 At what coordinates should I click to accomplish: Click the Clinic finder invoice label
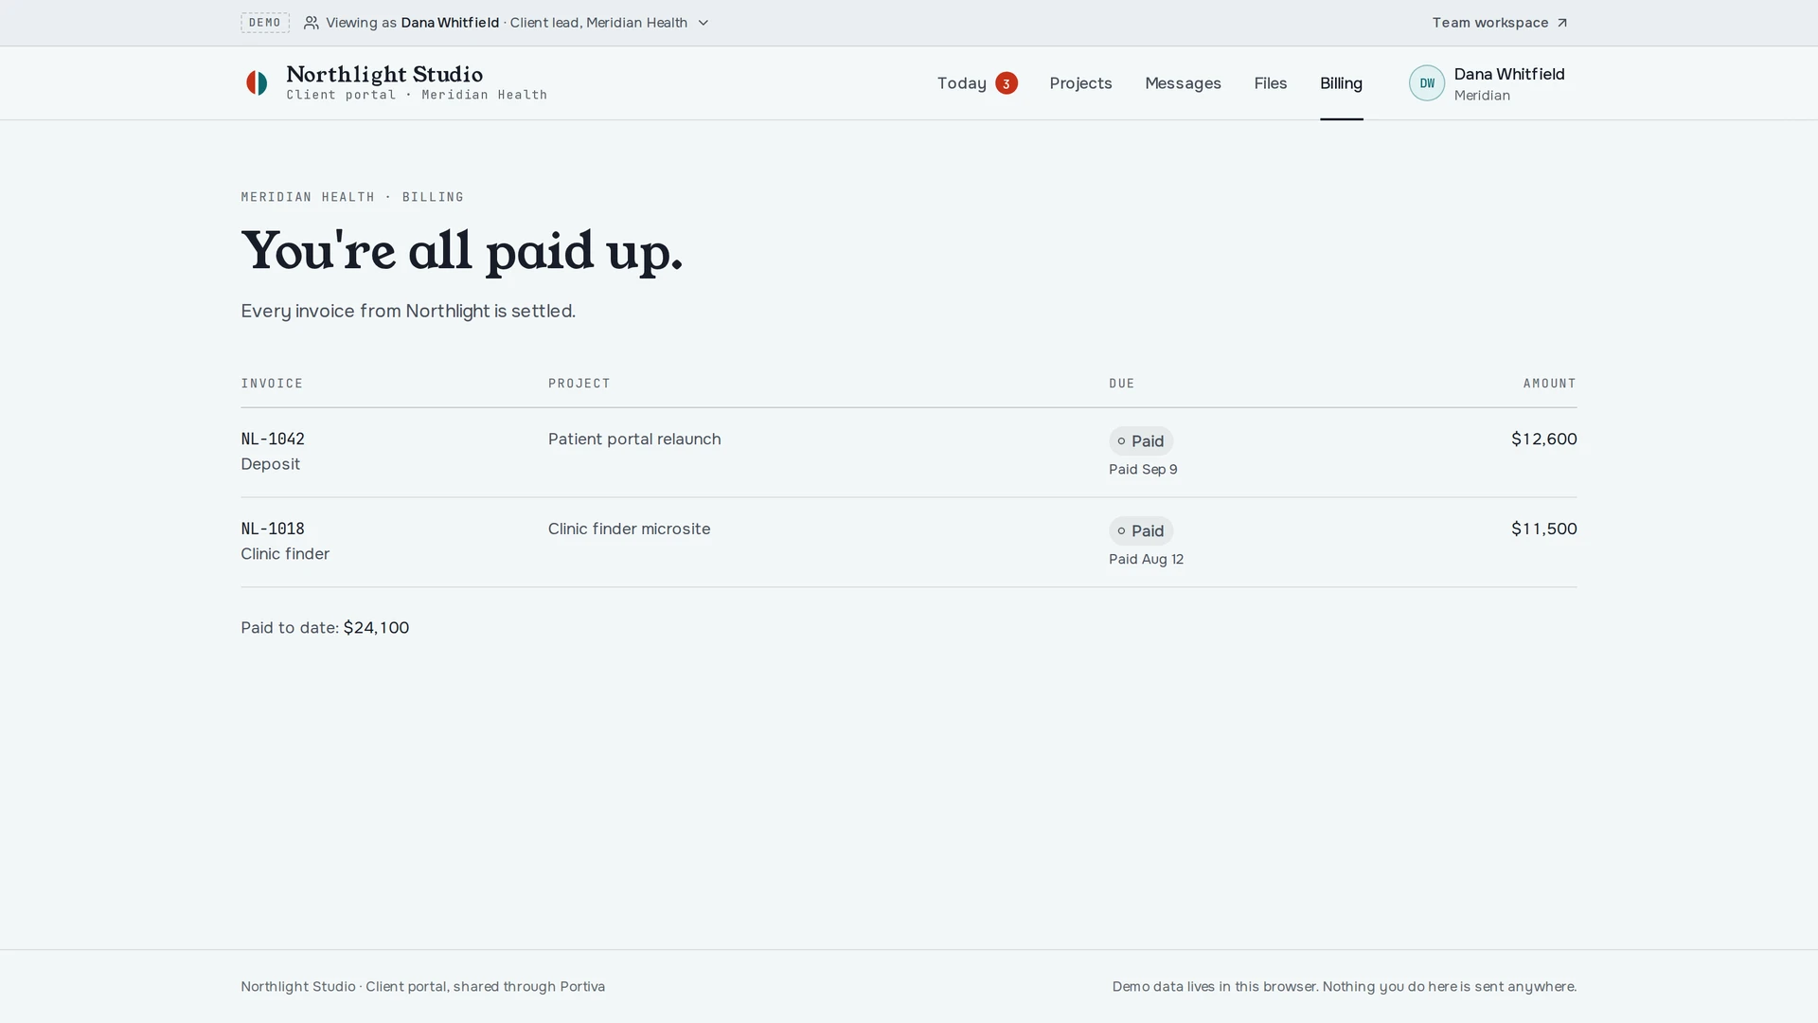285,554
